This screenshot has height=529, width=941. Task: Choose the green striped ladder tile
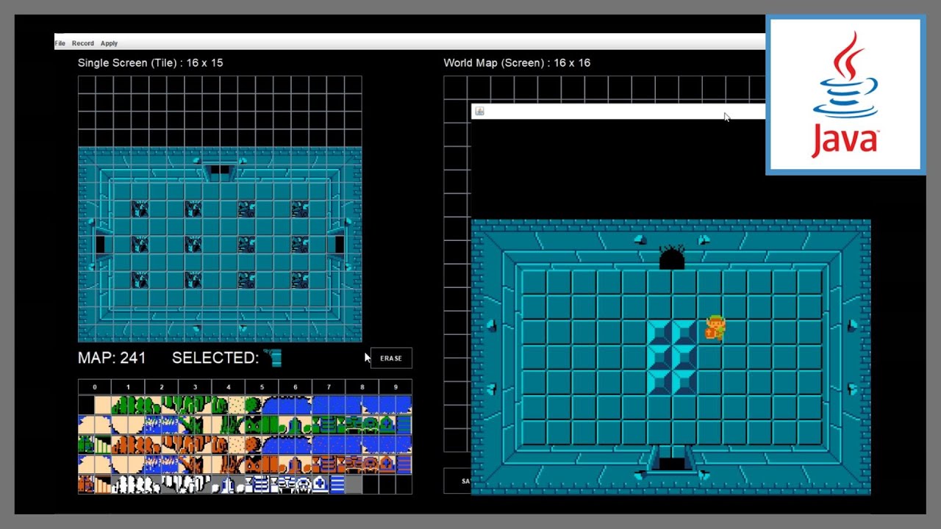coord(404,425)
